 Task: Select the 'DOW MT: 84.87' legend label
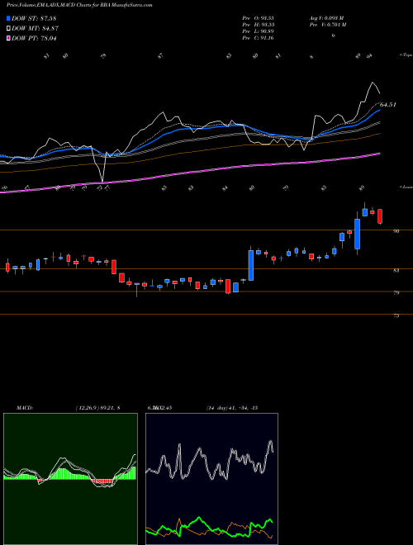pyautogui.click(x=36, y=29)
